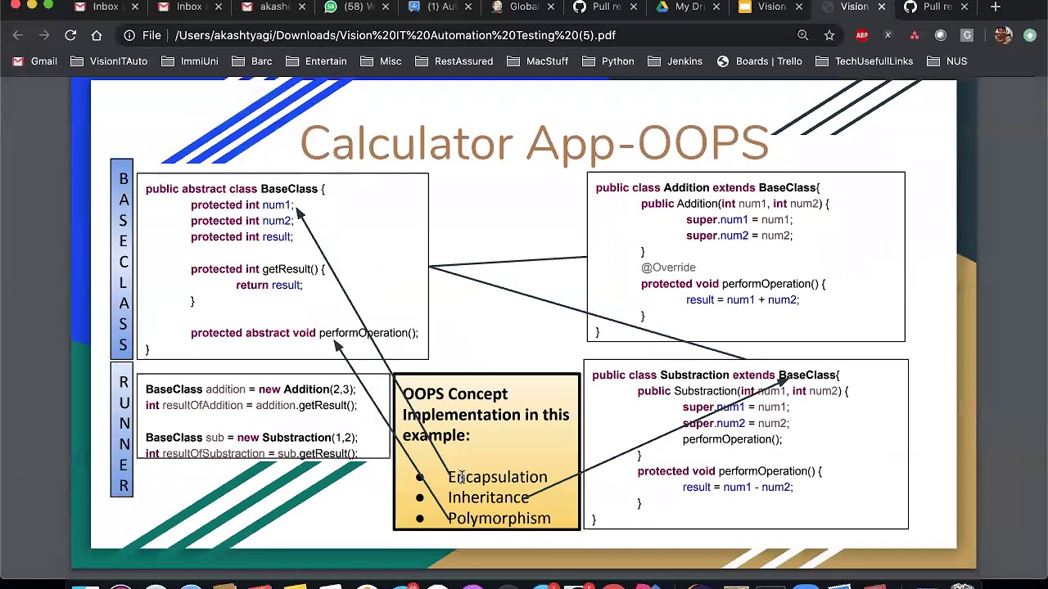Expand the Entertain bookmark folder
Image resolution: width=1048 pixels, height=589 pixels.
[317, 61]
